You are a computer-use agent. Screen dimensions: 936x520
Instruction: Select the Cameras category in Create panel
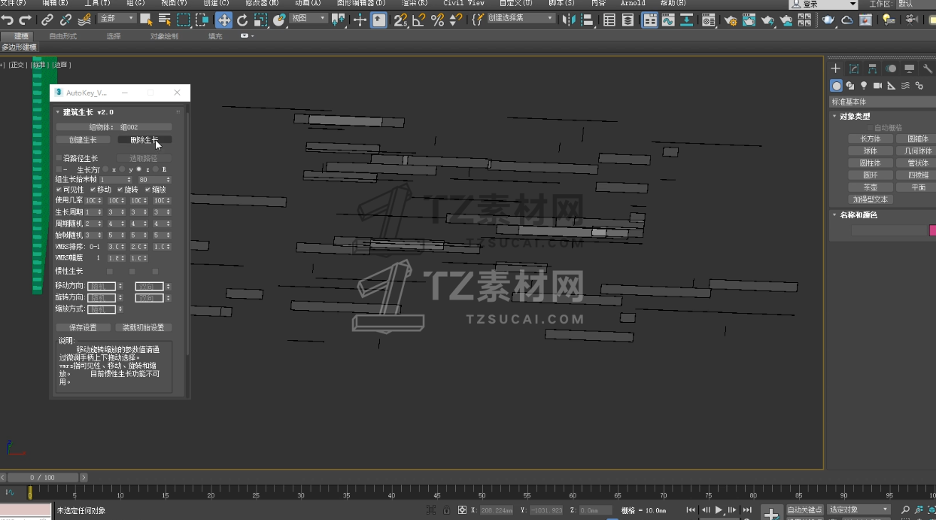click(x=877, y=86)
